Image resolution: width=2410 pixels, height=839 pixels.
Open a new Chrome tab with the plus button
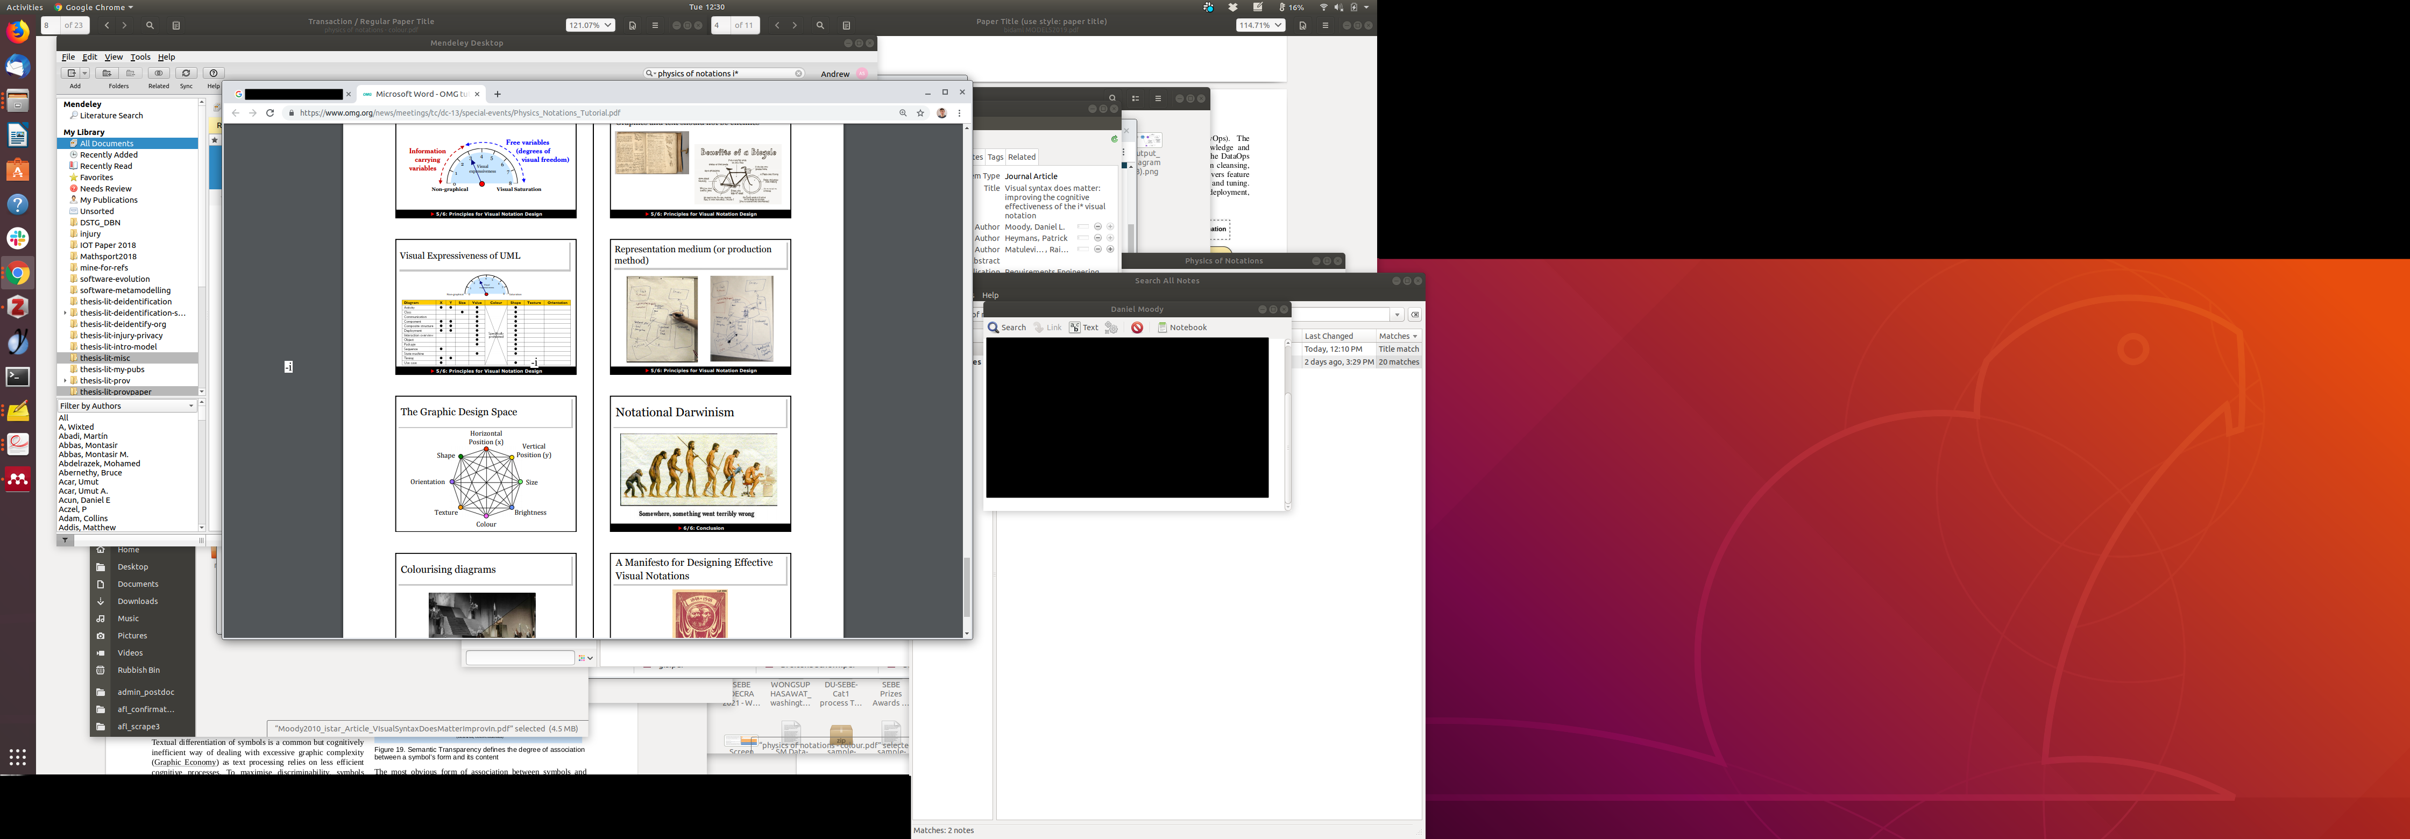498,94
